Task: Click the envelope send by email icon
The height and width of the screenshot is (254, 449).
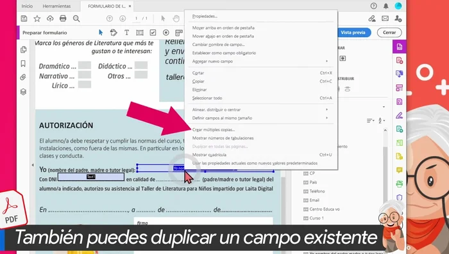Action: [385, 19]
